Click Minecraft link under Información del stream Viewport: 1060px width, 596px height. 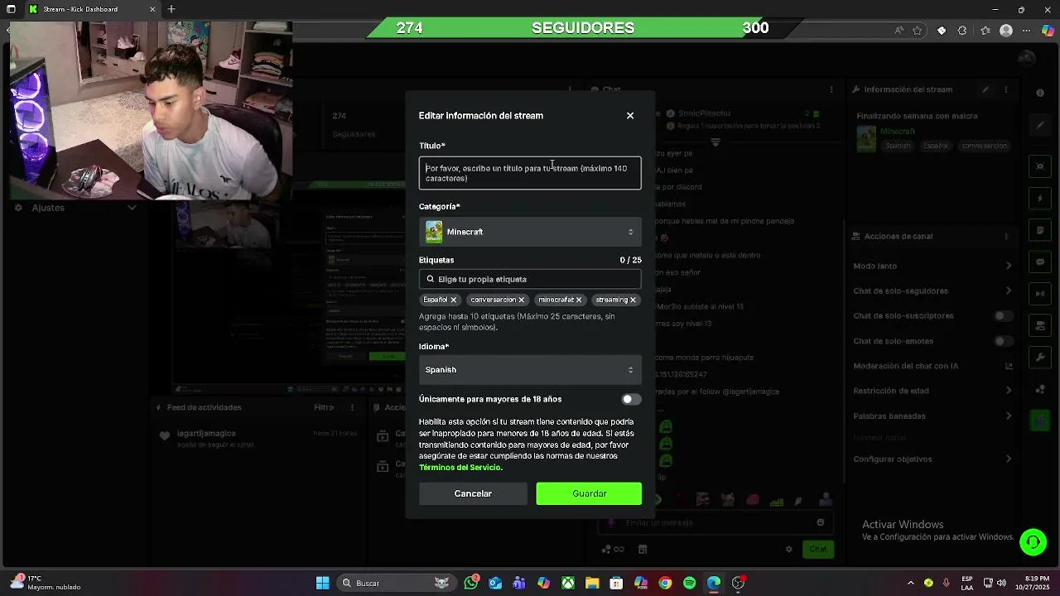[898, 132]
